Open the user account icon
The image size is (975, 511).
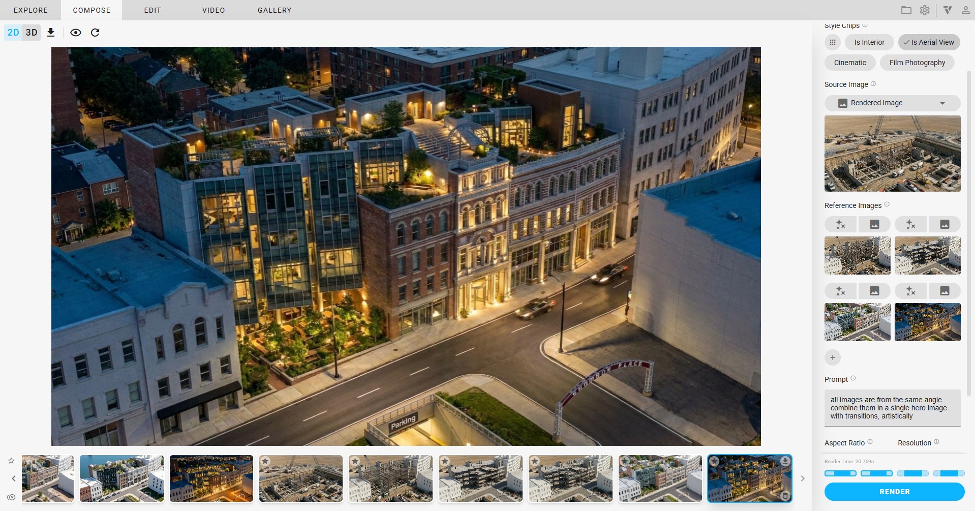pyautogui.click(x=965, y=10)
